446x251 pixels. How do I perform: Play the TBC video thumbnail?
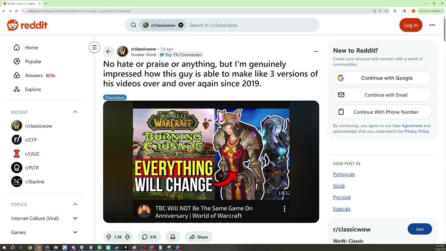pyautogui.click(x=211, y=154)
